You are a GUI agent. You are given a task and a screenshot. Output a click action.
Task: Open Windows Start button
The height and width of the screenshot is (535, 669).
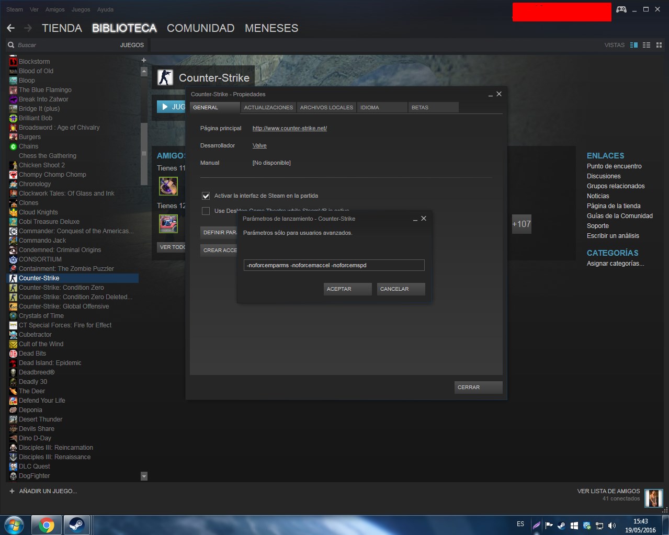click(x=14, y=525)
